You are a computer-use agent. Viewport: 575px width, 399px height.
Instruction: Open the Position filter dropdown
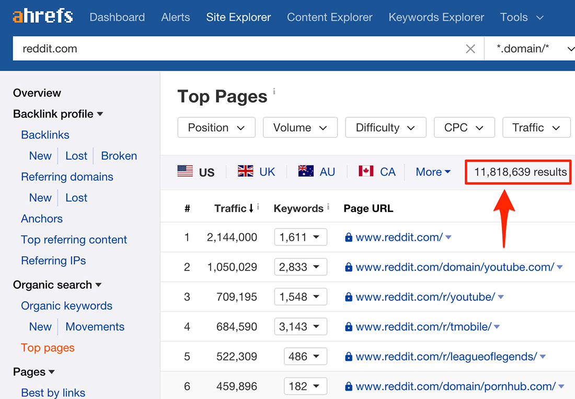(x=216, y=127)
